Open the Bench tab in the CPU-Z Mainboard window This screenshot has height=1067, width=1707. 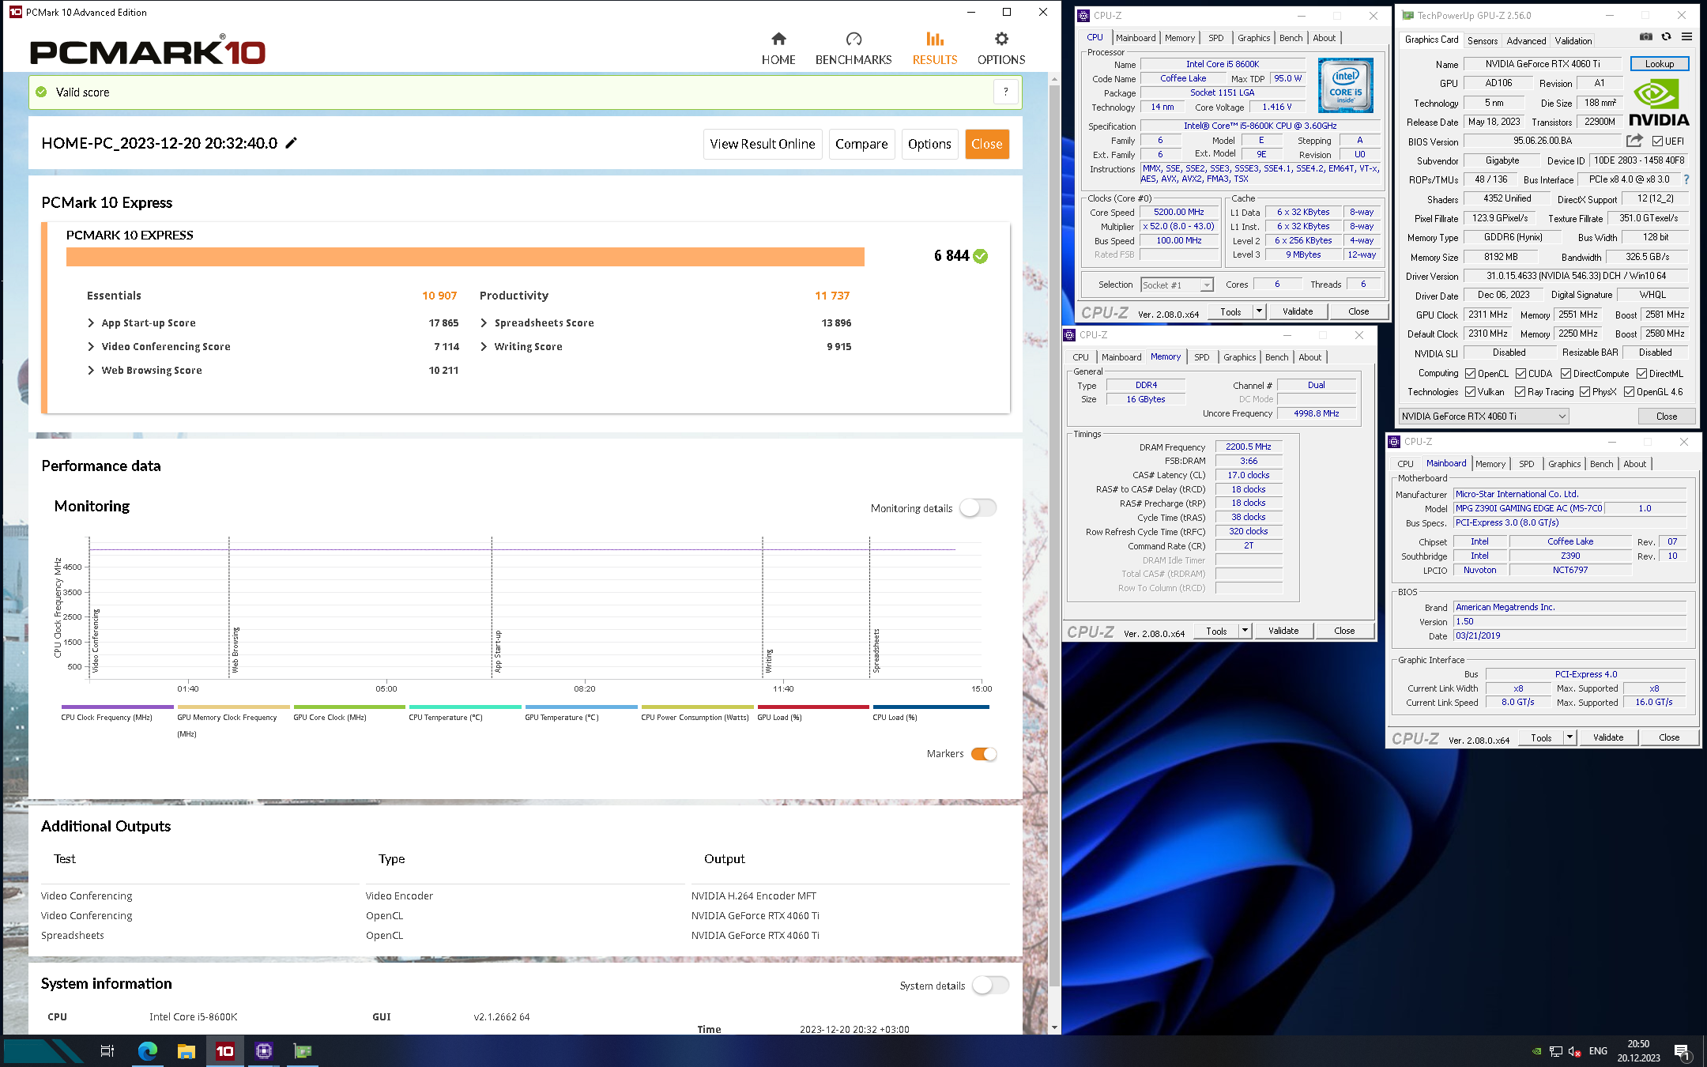(1601, 463)
